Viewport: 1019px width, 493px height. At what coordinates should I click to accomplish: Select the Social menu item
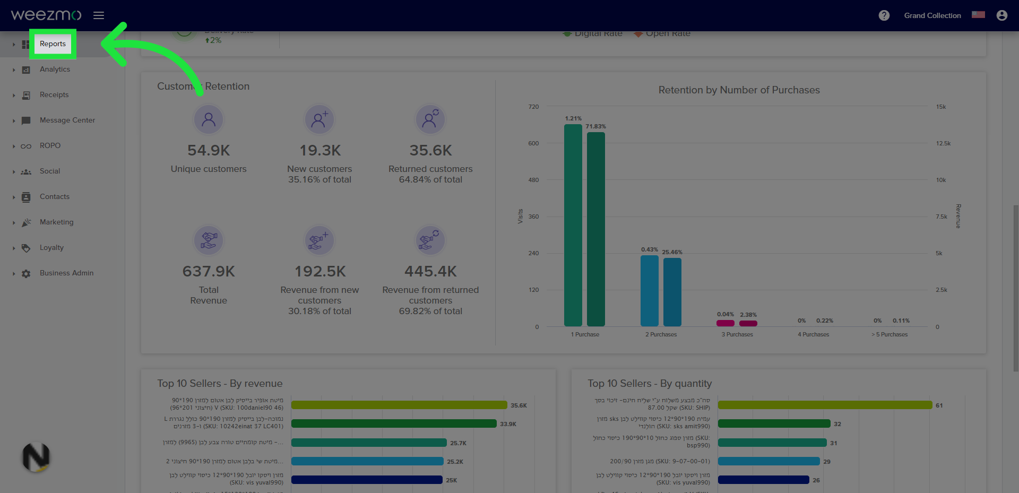pos(50,171)
